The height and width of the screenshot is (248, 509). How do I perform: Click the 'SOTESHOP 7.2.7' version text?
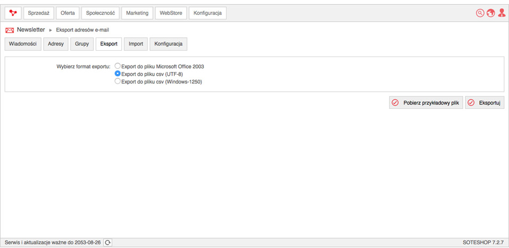click(483, 243)
